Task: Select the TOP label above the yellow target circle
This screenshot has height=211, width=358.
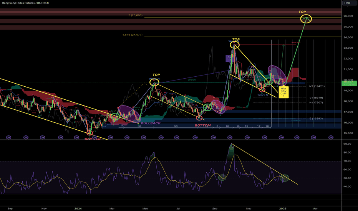Action: (x=302, y=12)
